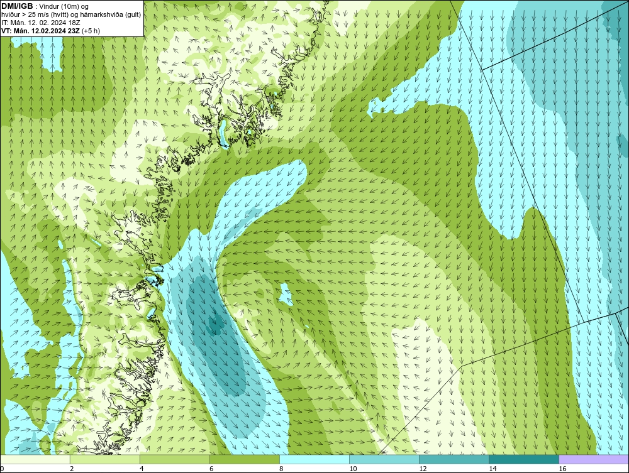The image size is (629, 473).
Task: Click the legend scale label '10'
Action: click(x=353, y=469)
